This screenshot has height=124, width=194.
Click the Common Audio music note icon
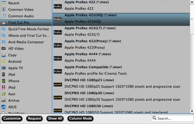[4, 16]
